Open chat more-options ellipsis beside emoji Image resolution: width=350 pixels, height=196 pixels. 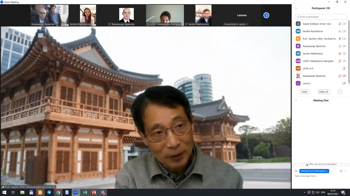[x=345, y=171]
